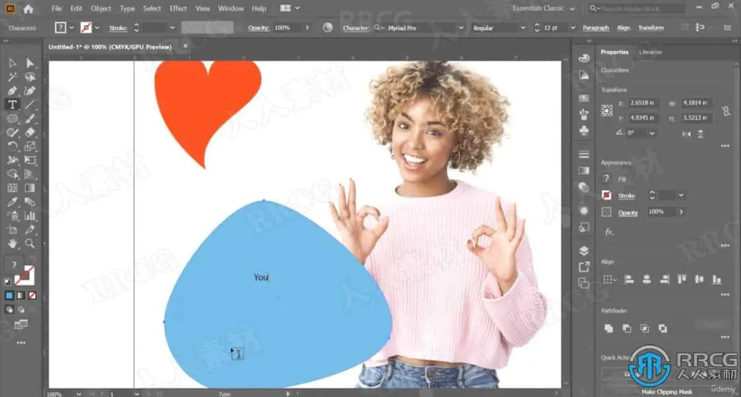741x397 pixels.
Task: Set paint mode to Gradient
Action: pos(21,295)
